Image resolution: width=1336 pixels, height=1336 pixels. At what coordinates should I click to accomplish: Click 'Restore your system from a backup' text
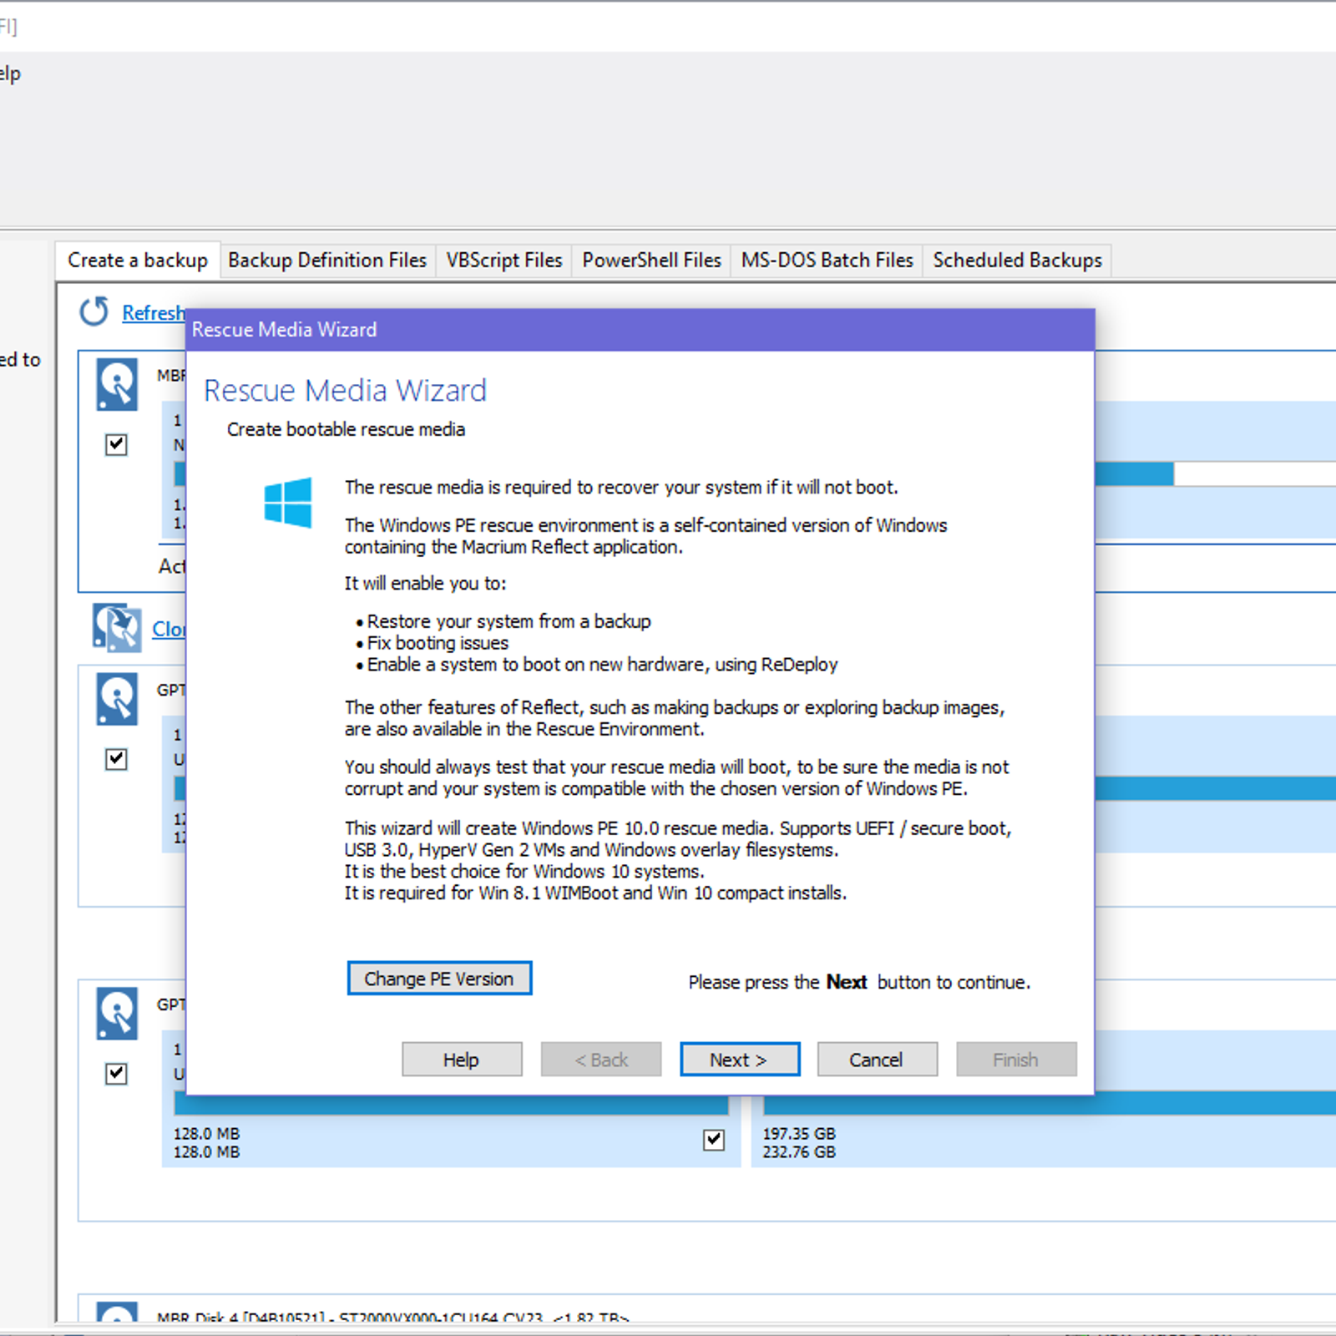(x=509, y=621)
